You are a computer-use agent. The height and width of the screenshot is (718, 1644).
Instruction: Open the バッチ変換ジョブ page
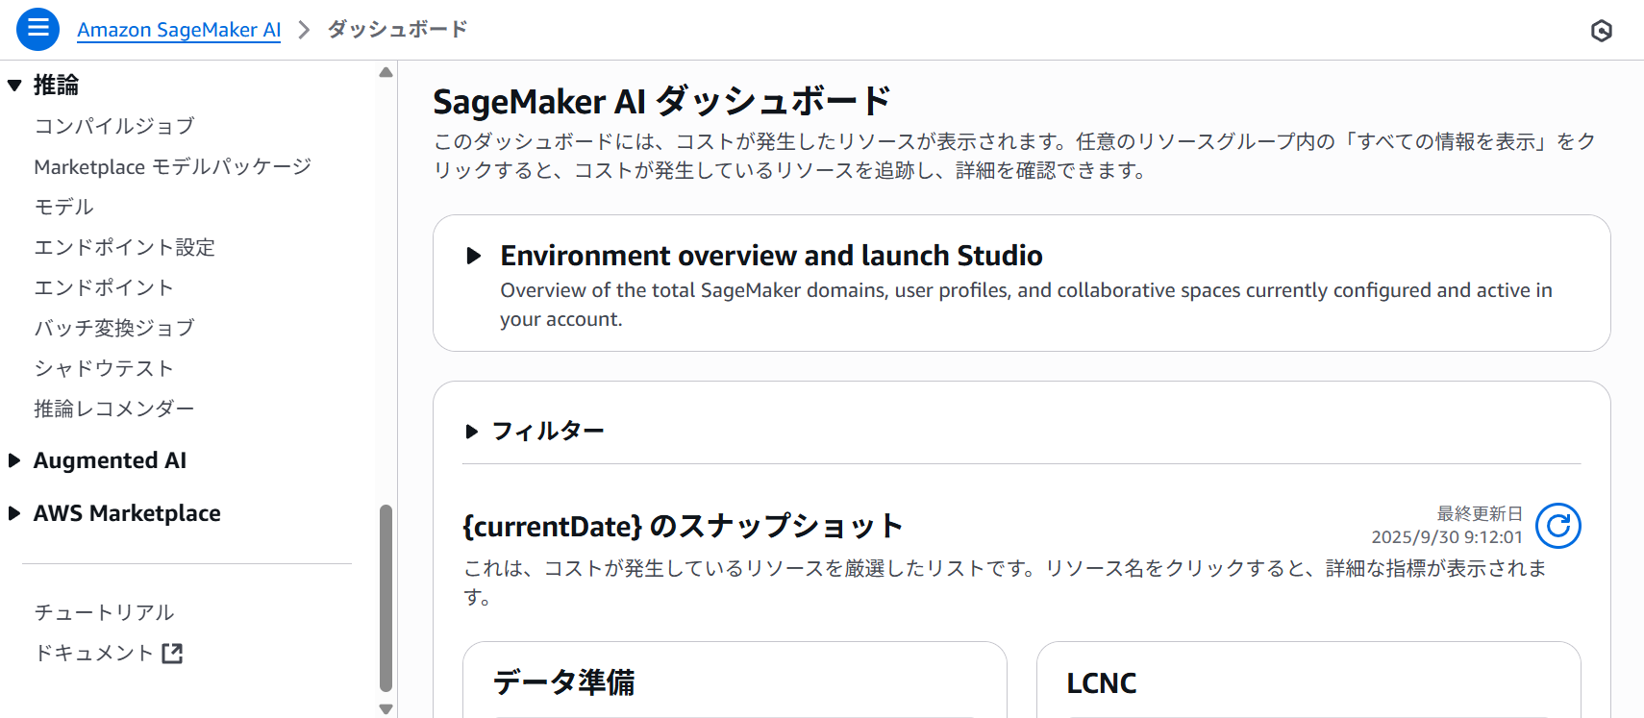click(114, 327)
